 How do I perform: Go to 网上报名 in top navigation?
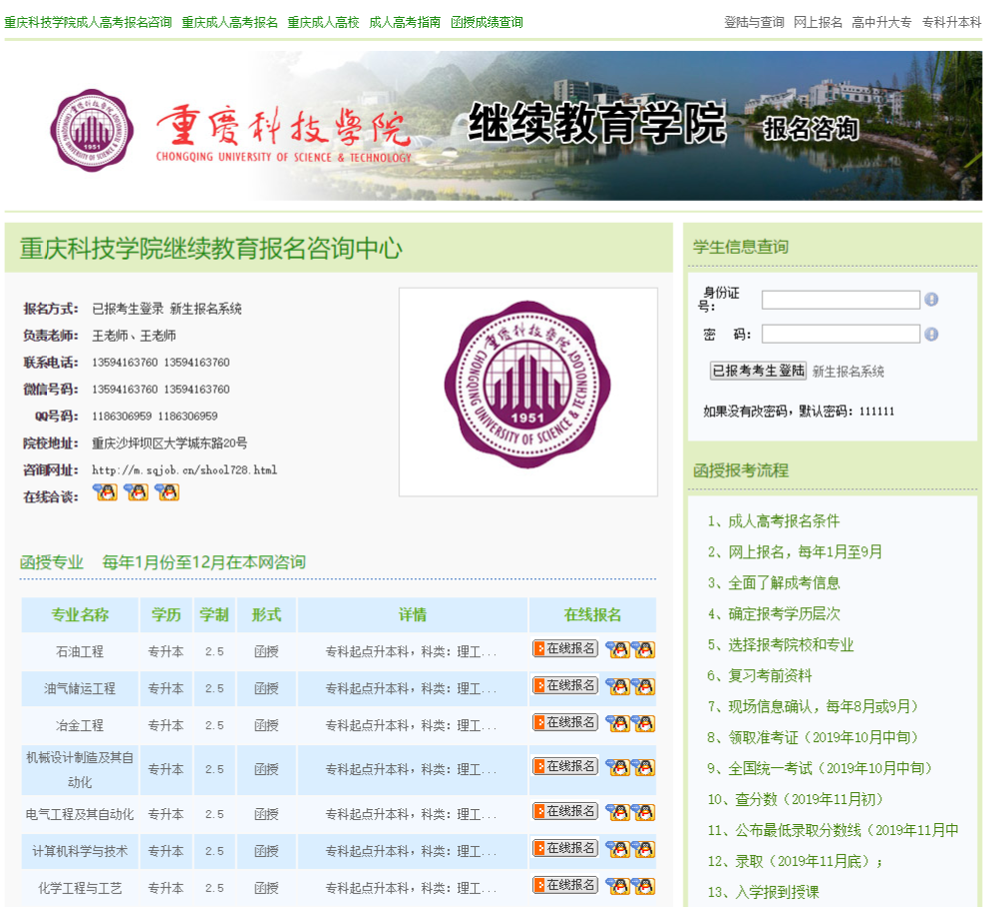(x=818, y=22)
